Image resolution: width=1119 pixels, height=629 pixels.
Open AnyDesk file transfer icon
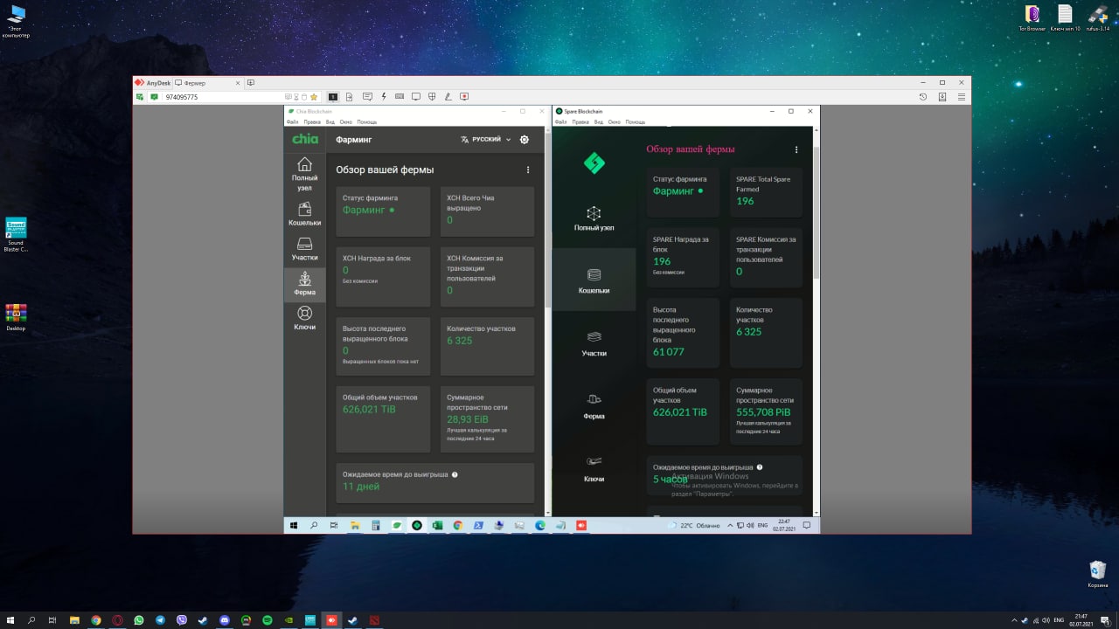[x=349, y=96]
